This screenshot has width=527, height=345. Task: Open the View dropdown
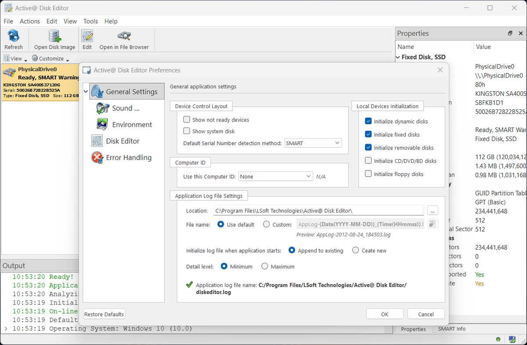(x=15, y=58)
